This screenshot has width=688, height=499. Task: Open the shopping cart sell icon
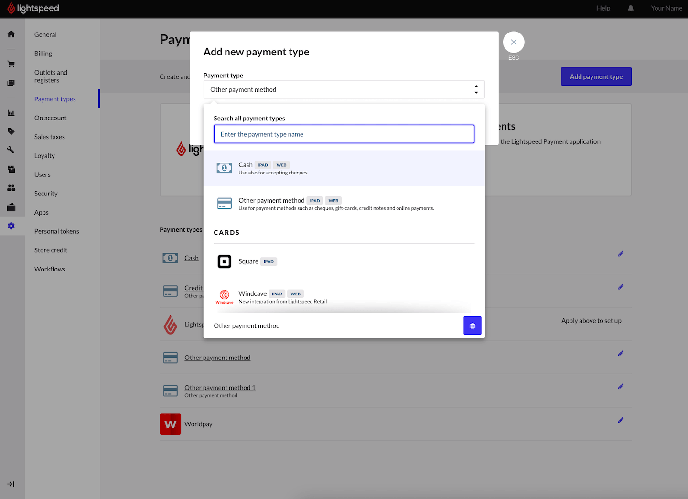tap(11, 64)
